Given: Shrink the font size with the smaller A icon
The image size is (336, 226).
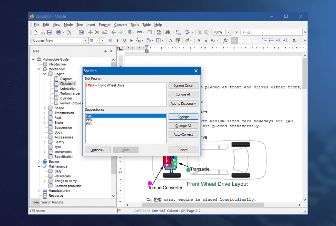Looking at the screenshot, I should 206,40.
